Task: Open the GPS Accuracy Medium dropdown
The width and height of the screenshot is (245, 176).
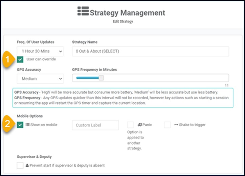Action: click(40, 79)
